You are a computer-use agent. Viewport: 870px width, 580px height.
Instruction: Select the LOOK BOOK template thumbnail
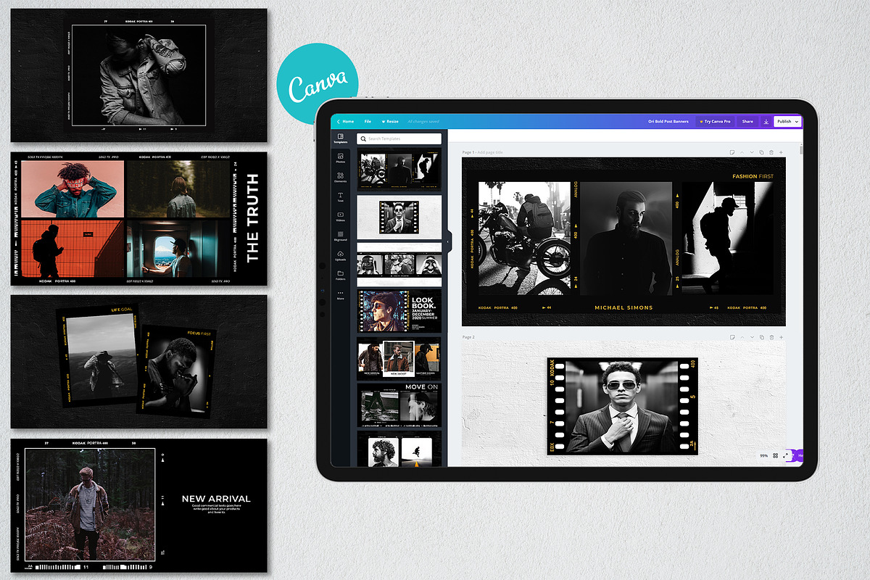399,311
